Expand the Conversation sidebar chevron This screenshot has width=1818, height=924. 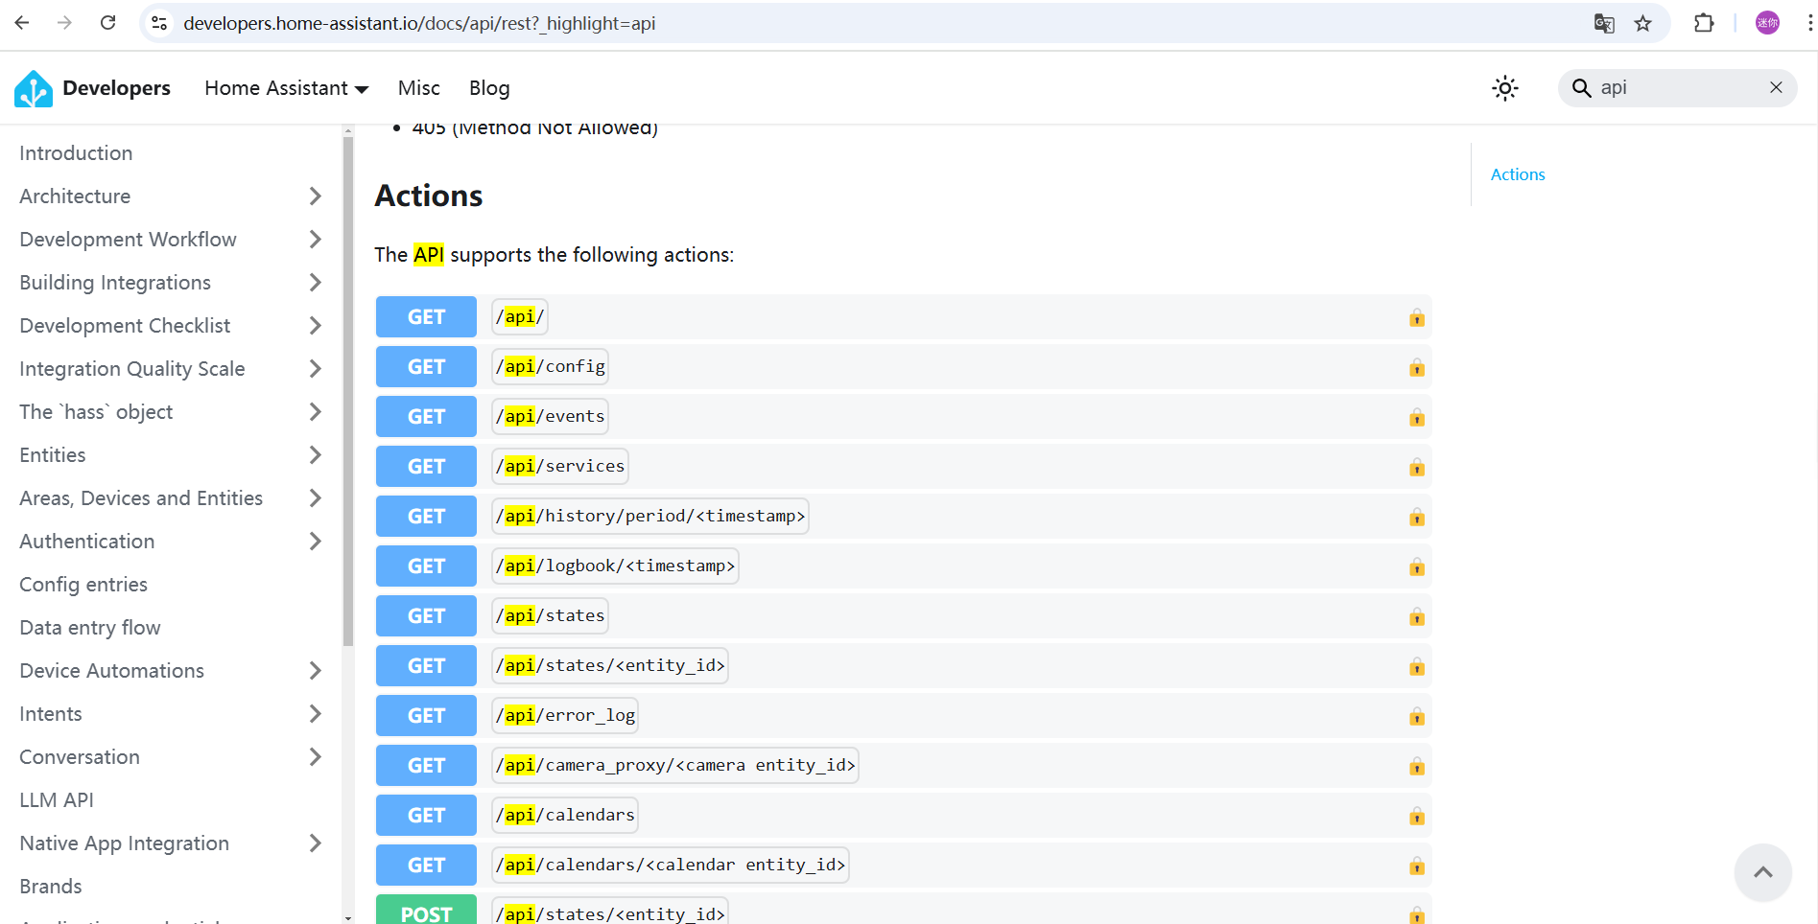coord(315,757)
